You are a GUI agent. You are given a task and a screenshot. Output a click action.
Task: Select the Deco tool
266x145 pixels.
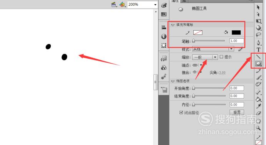click(x=258, y=84)
